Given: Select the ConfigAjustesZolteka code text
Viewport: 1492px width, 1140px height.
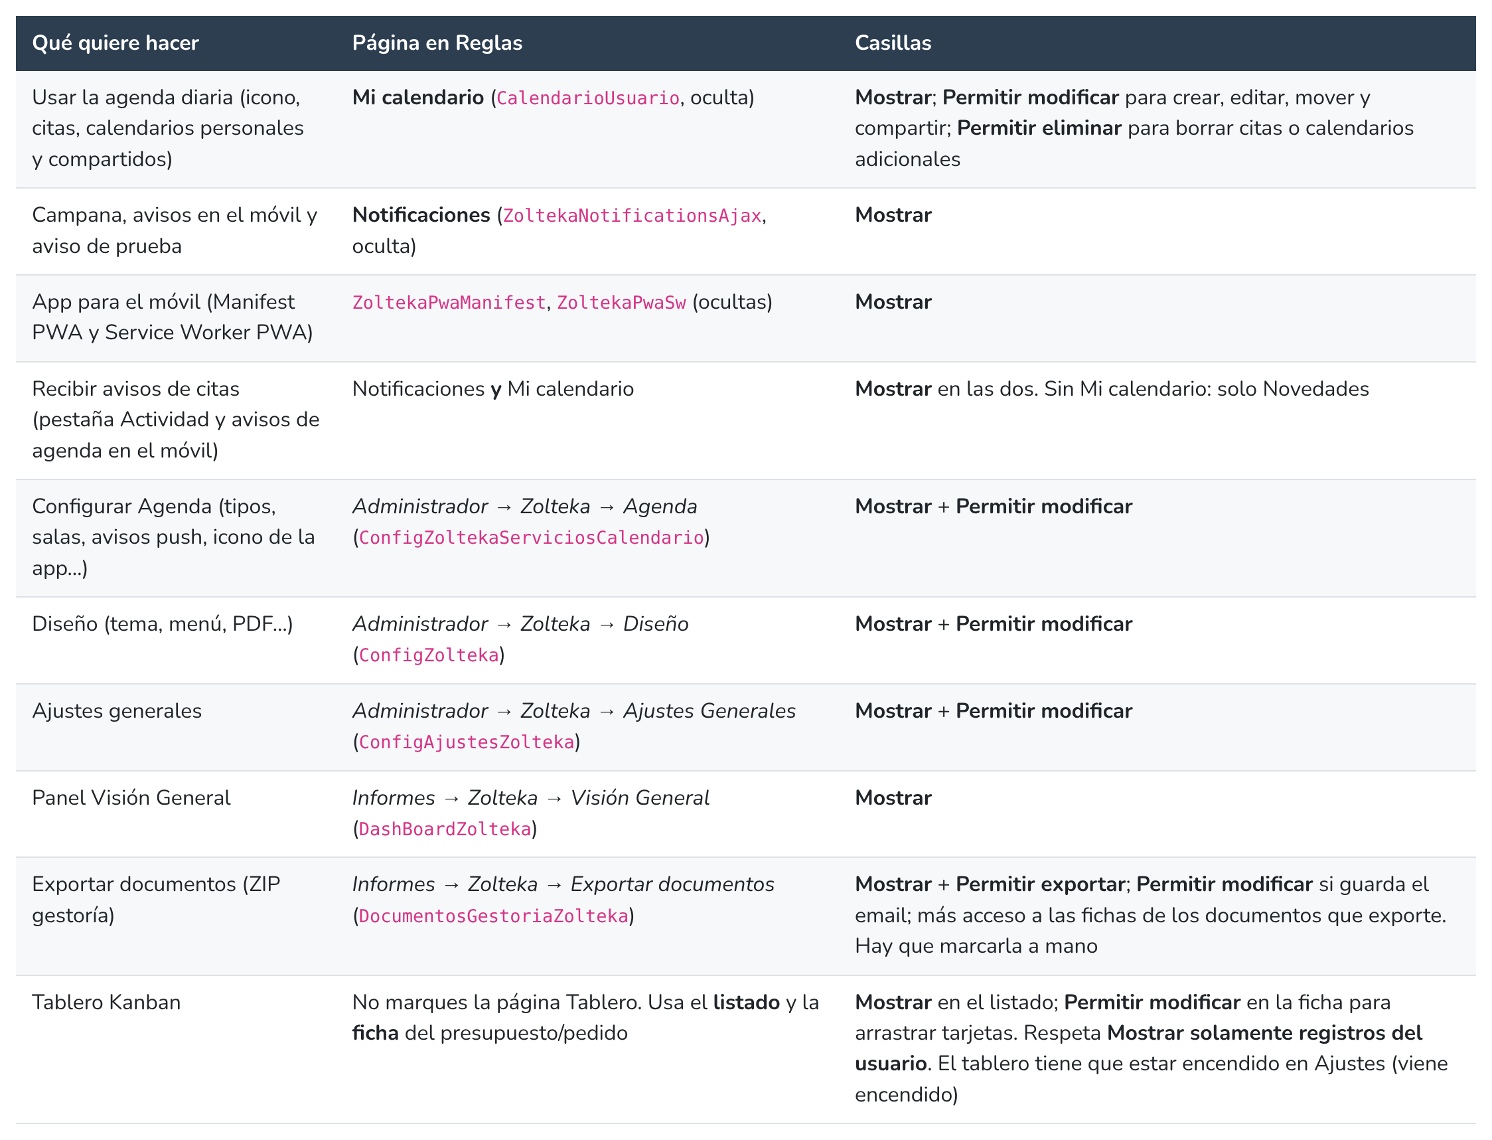Looking at the screenshot, I should tap(467, 742).
